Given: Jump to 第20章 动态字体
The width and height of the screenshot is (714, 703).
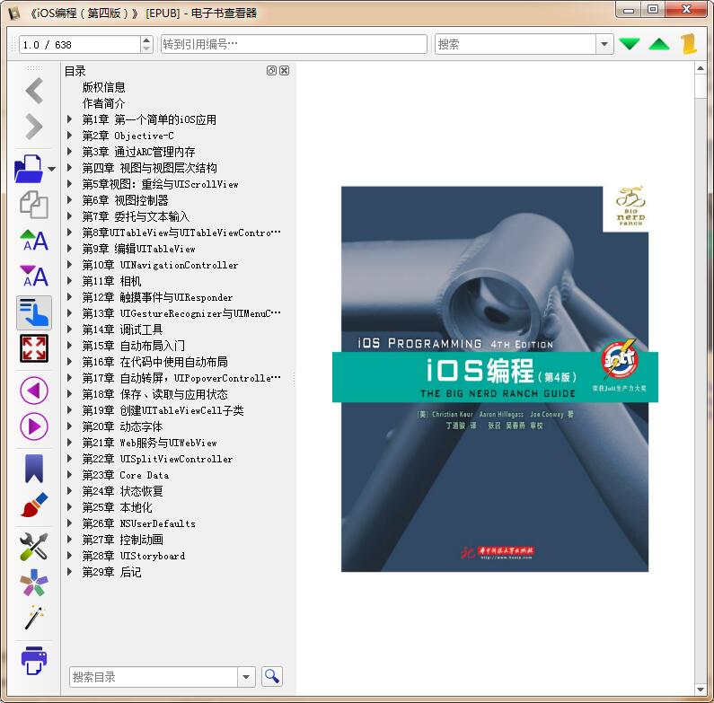Looking at the screenshot, I should (x=122, y=426).
